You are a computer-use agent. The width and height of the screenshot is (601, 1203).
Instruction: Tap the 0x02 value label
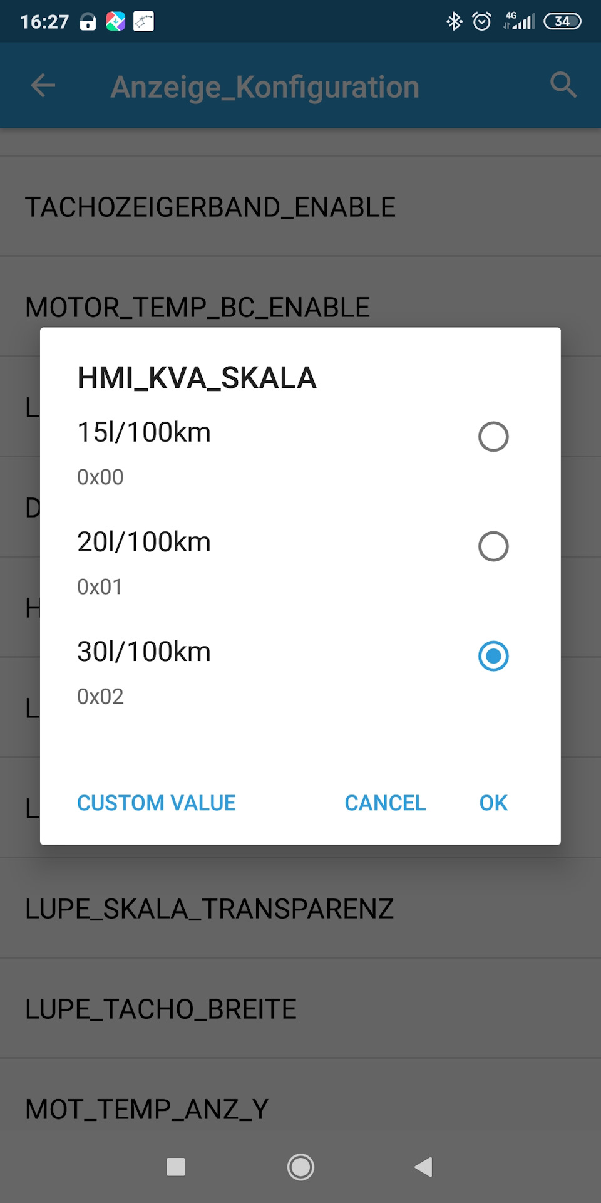pos(100,697)
